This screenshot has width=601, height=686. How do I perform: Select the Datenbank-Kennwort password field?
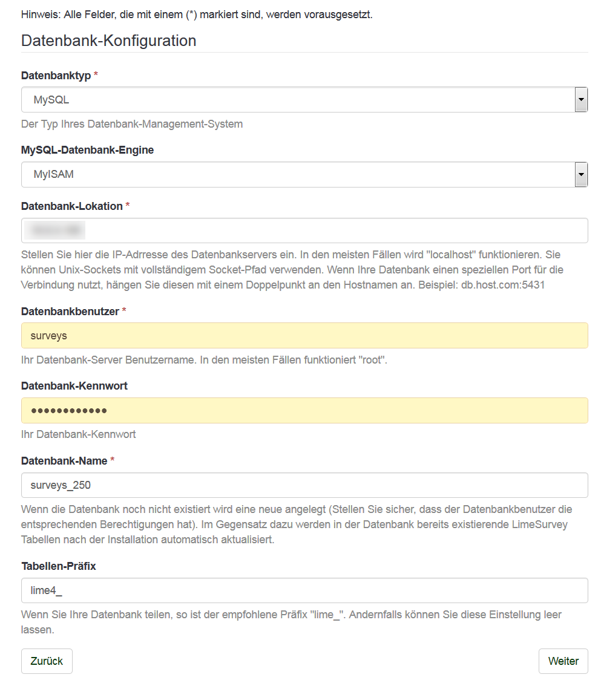pyautogui.click(x=304, y=411)
